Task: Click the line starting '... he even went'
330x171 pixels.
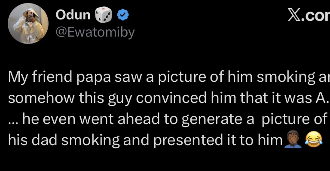Action: click(x=169, y=119)
